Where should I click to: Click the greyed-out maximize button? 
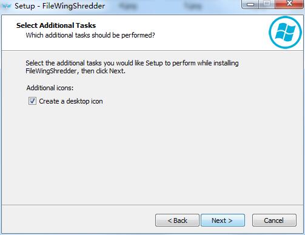(x=267, y=4)
